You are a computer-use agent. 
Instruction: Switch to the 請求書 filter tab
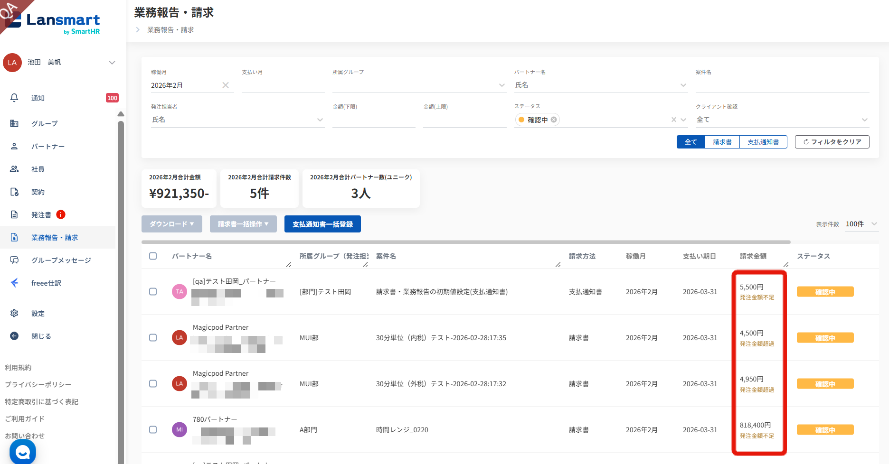[x=722, y=142]
